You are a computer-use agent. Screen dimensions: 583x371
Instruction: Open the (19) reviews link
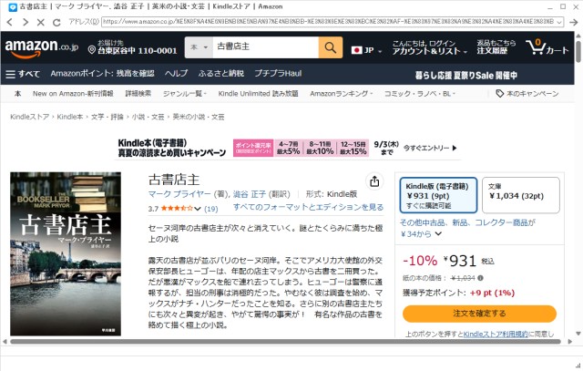tap(210, 209)
